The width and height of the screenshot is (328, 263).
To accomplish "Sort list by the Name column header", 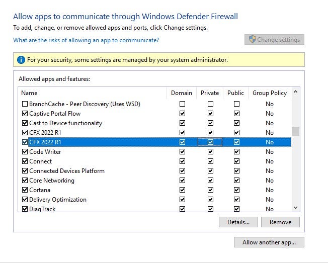I will (x=93, y=93).
